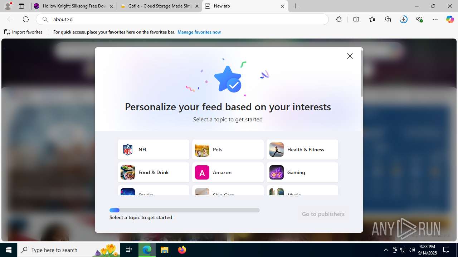Show hidden system tray icons
The height and width of the screenshot is (257, 458).
[386, 250]
